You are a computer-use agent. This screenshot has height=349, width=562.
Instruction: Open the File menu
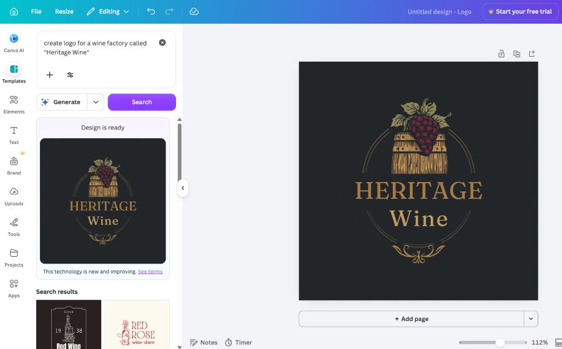pyautogui.click(x=36, y=11)
